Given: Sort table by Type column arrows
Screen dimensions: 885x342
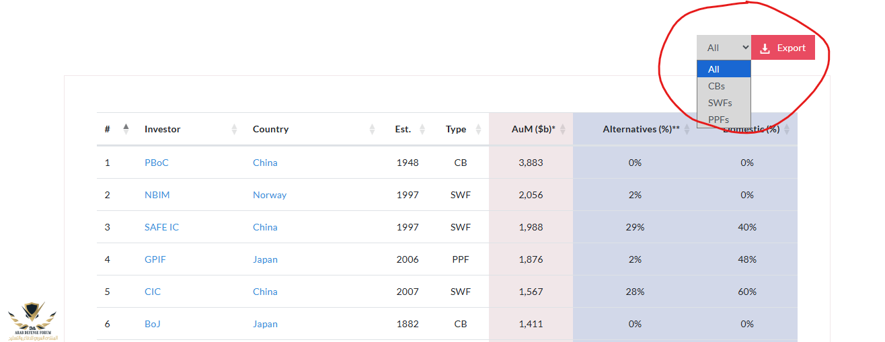Looking at the screenshot, I should (478, 129).
